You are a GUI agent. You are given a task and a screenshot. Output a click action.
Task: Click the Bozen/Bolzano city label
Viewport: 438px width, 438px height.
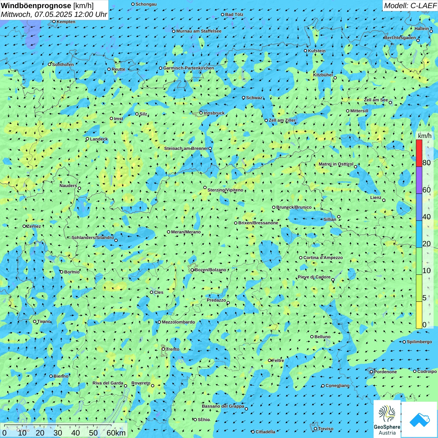[x=210, y=270]
